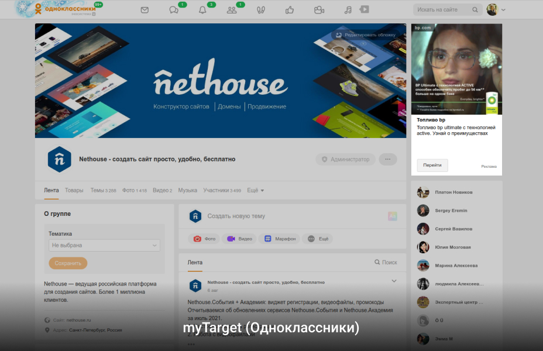
Task: Switch to the Видео tab
Action: click(163, 190)
